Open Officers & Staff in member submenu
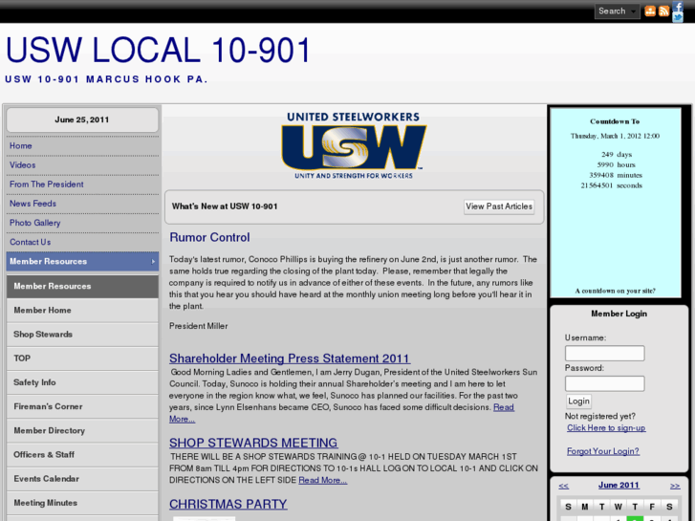This screenshot has width=695, height=521. point(82,454)
